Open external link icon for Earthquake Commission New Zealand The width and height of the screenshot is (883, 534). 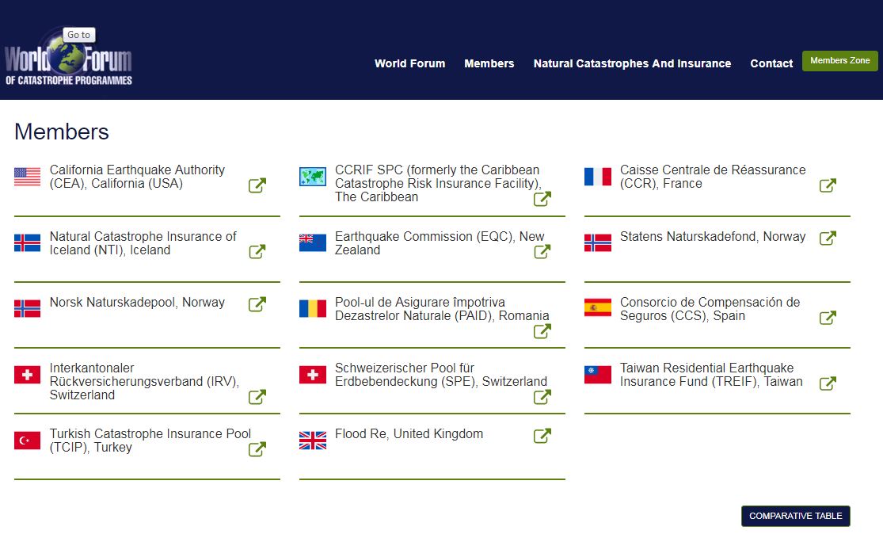click(x=542, y=251)
